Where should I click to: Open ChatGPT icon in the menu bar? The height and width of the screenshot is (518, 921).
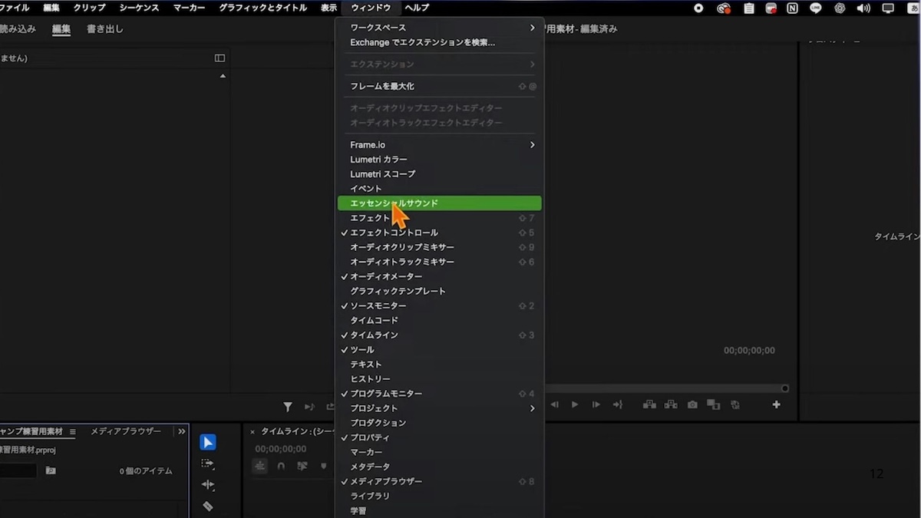[x=840, y=8]
